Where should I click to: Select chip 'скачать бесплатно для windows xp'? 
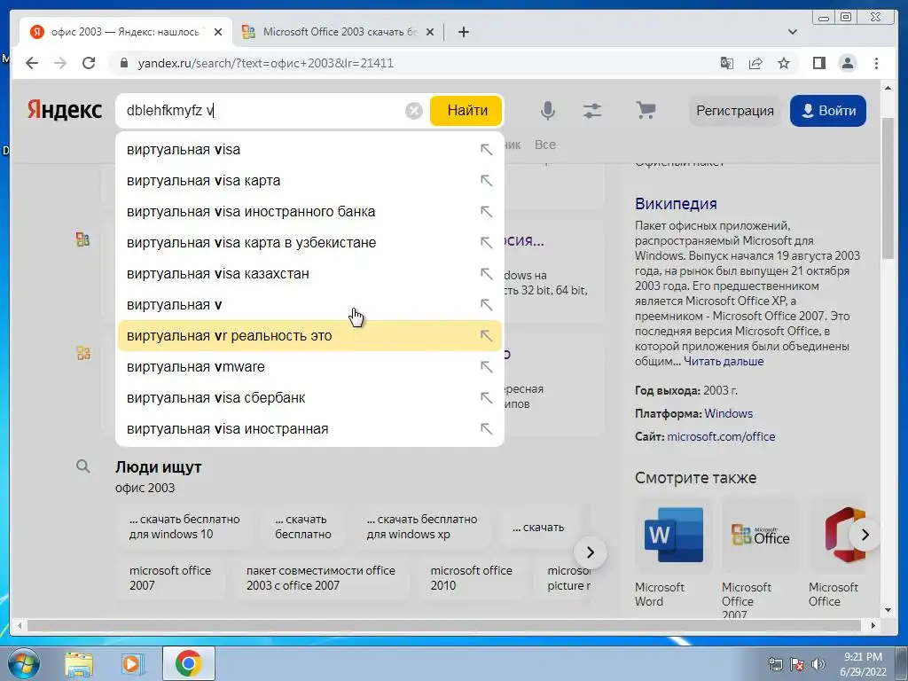(x=422, y=527)
